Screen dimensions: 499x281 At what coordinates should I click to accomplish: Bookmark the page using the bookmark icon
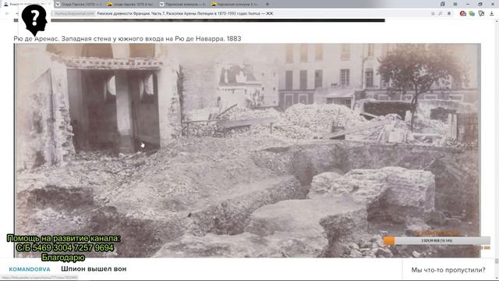[449, 14]
